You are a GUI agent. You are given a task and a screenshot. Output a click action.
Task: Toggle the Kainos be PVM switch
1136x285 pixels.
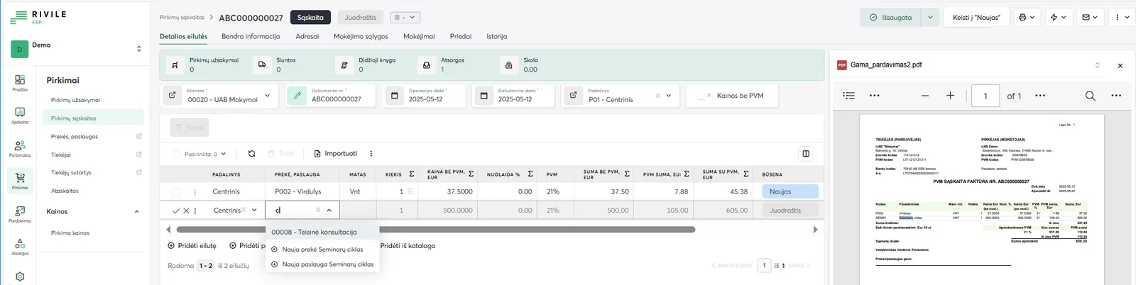tap(704, 95)
